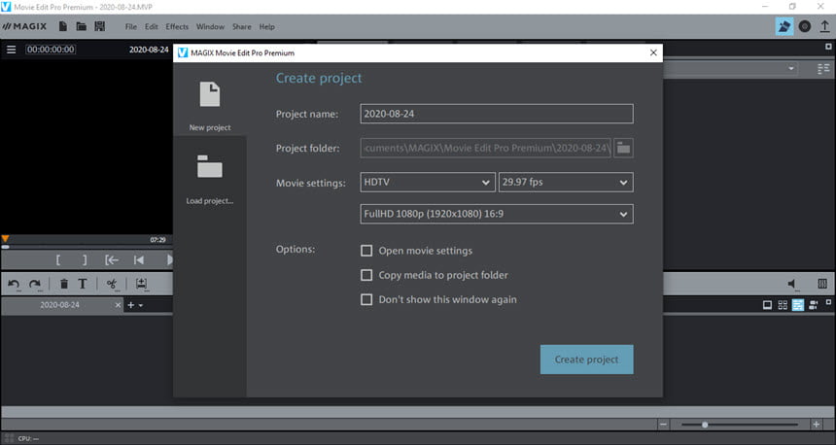Close the Create project dialog
This screenshot has width=836, height=445.
click(x=653, y=52)
